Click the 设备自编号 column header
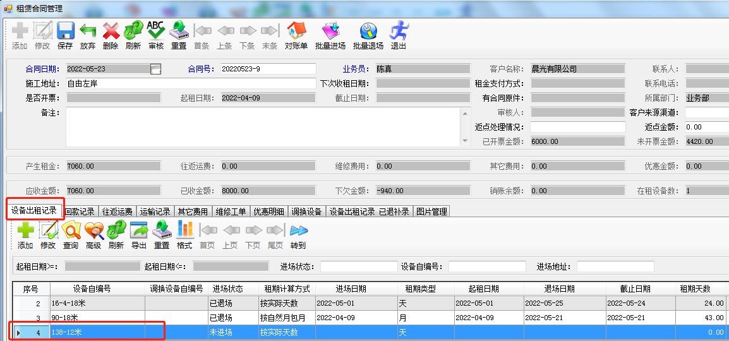Screen dimensions: 729x341 [98, 289]
